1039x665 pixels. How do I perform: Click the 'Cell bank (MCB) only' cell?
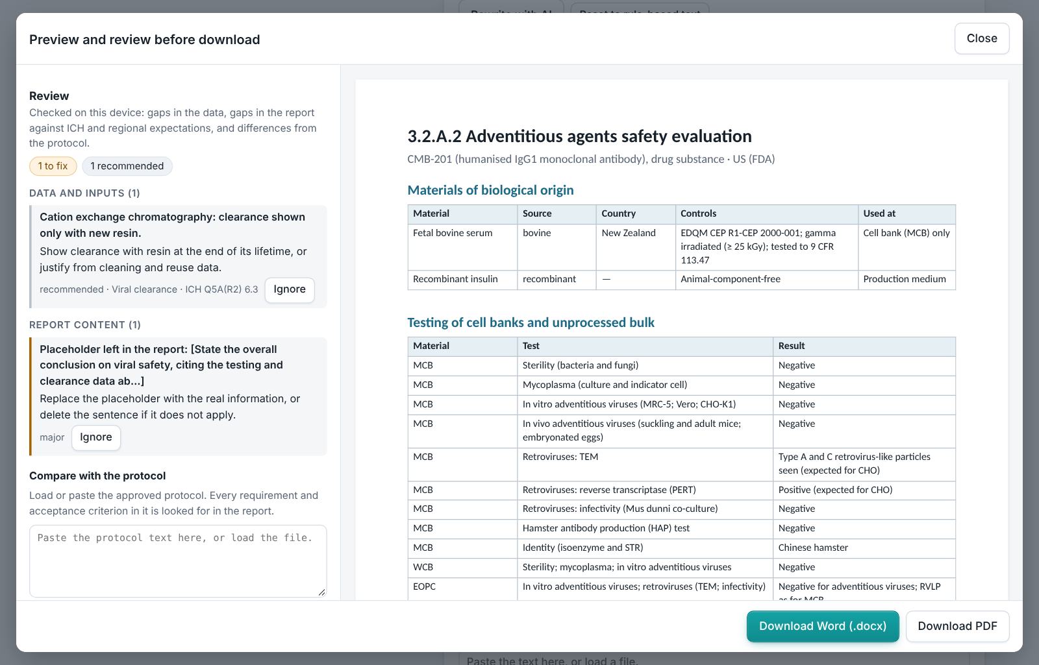click(x=907, y=247)
